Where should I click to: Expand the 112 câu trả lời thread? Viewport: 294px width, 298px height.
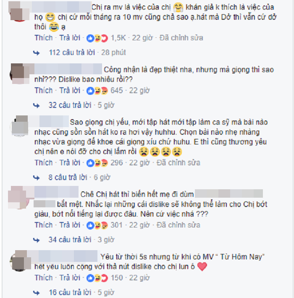pyautogui.click(x=72, y=52)
